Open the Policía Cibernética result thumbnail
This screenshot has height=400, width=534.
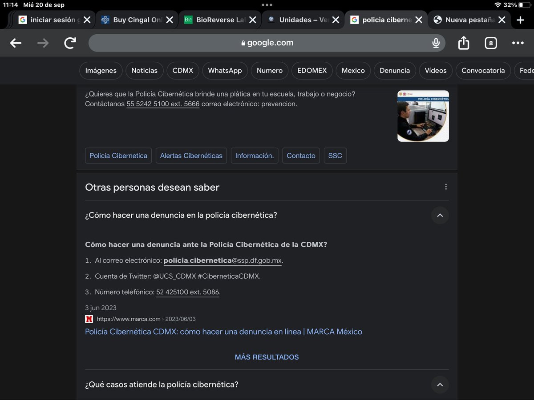(x=423, y=116)
